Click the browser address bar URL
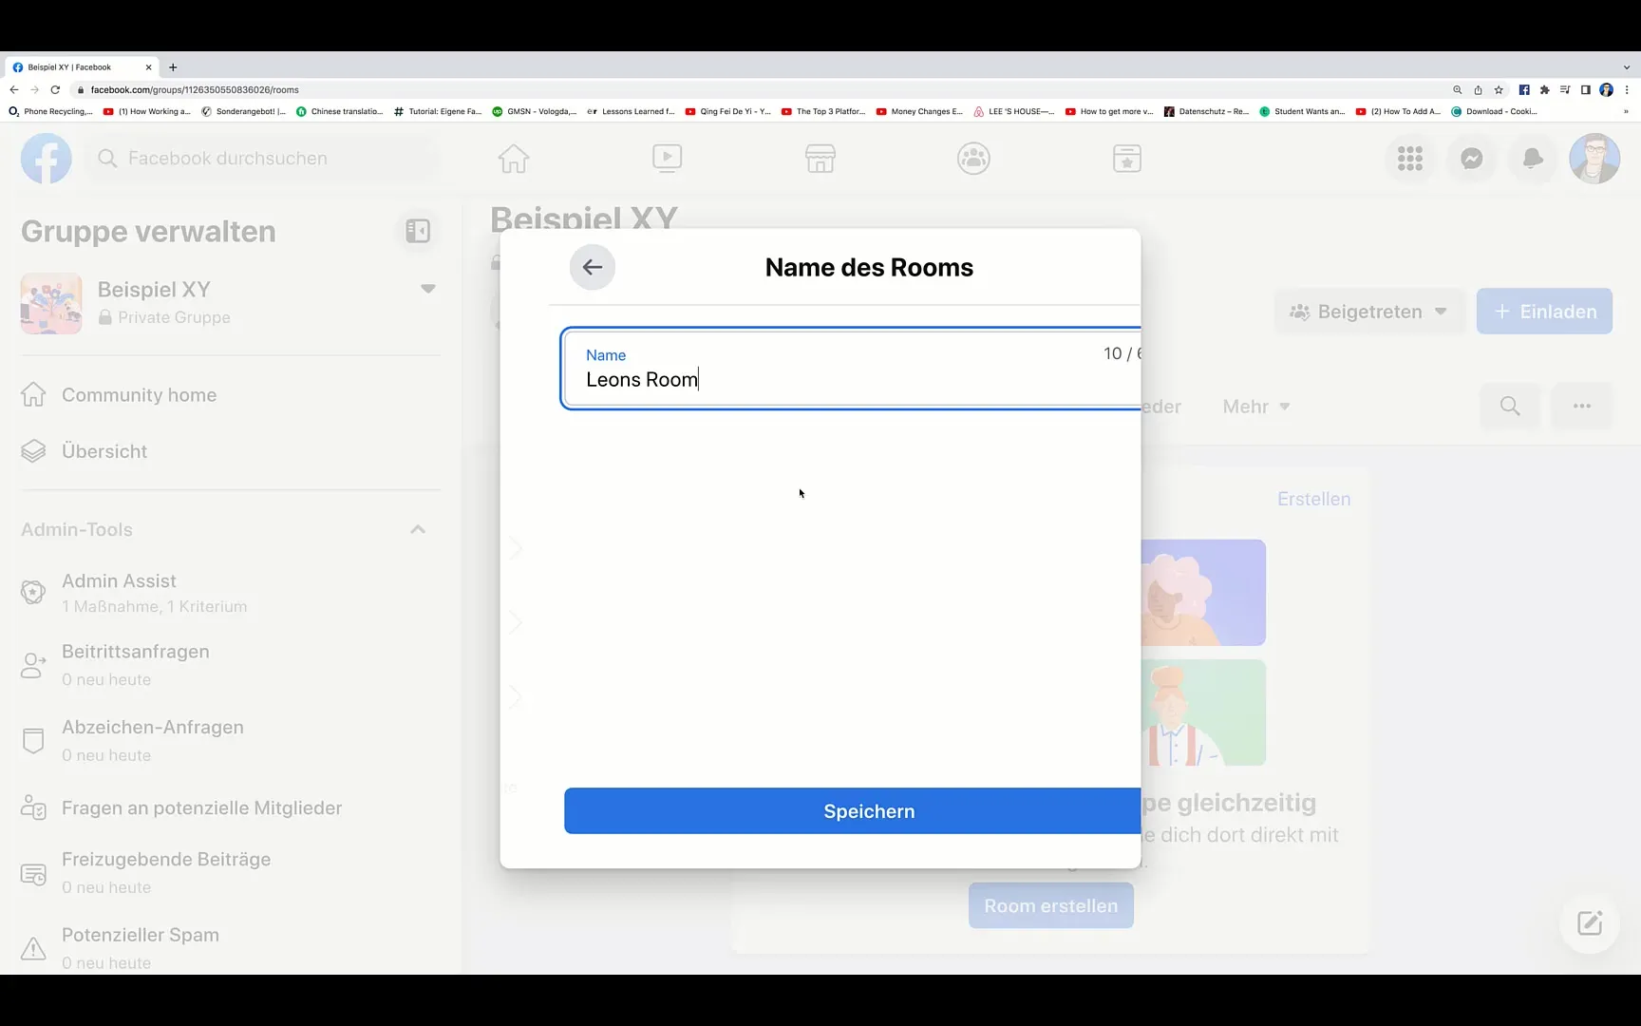Image resolution: width=1641 pixels, height=1026 pixels. 195,89
